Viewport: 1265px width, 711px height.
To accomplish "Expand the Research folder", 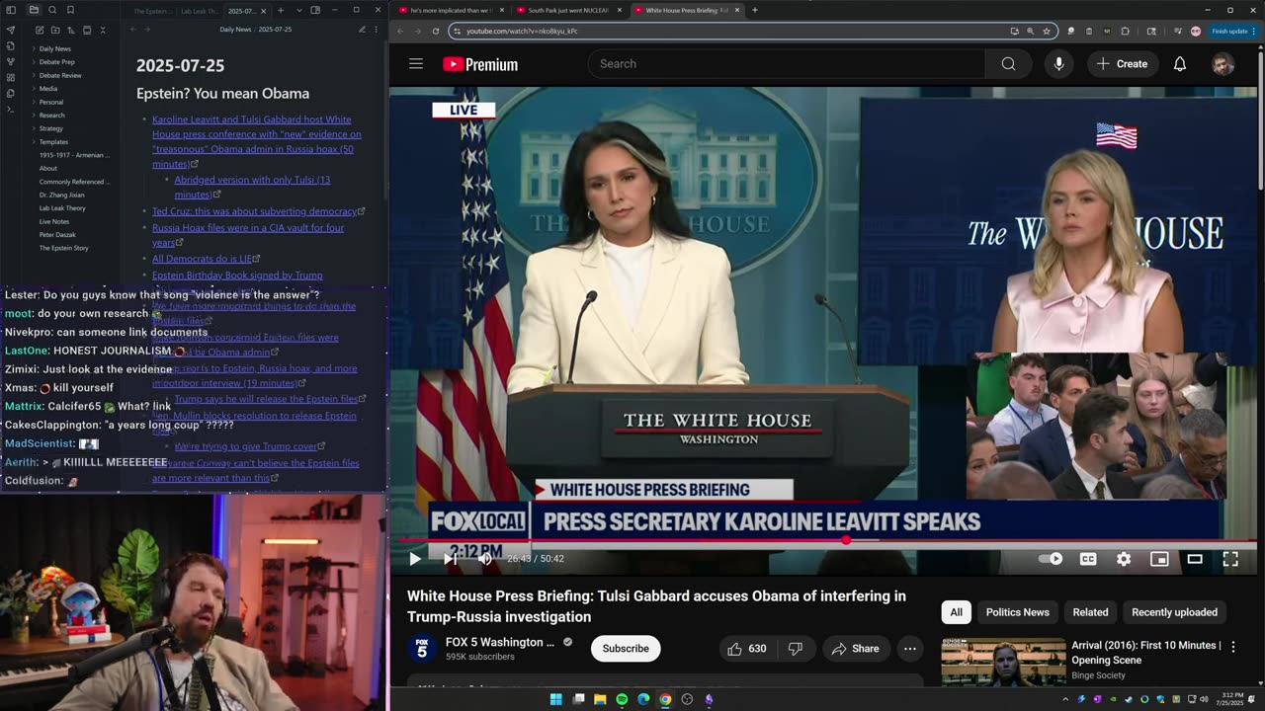I will coord(51,116).
